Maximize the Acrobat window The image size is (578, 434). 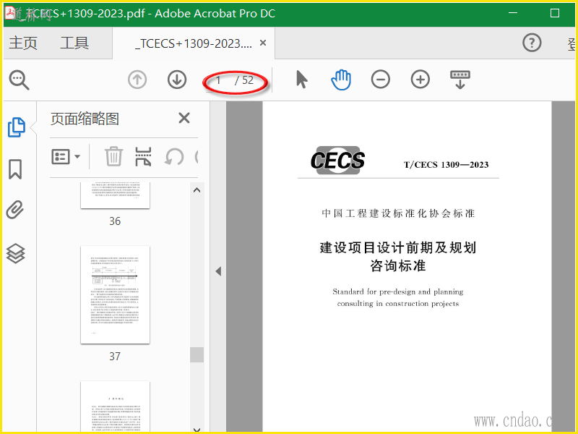coord(555,13)
